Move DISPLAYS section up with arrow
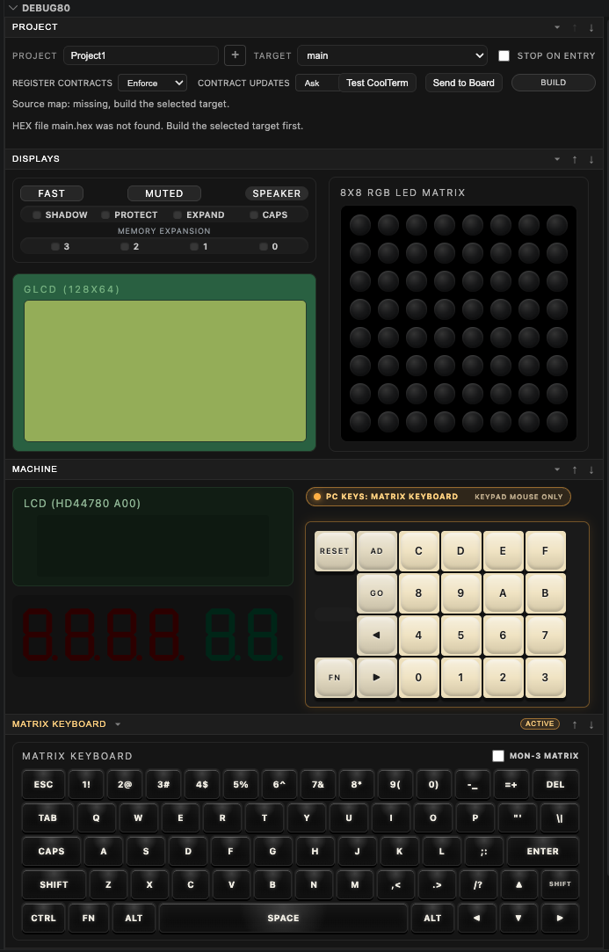 pos(575,159)
